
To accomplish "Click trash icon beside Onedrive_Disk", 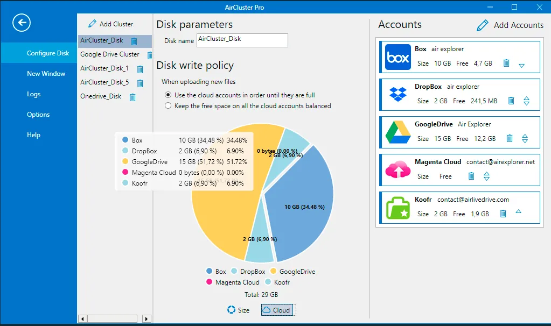I will 132,97.
